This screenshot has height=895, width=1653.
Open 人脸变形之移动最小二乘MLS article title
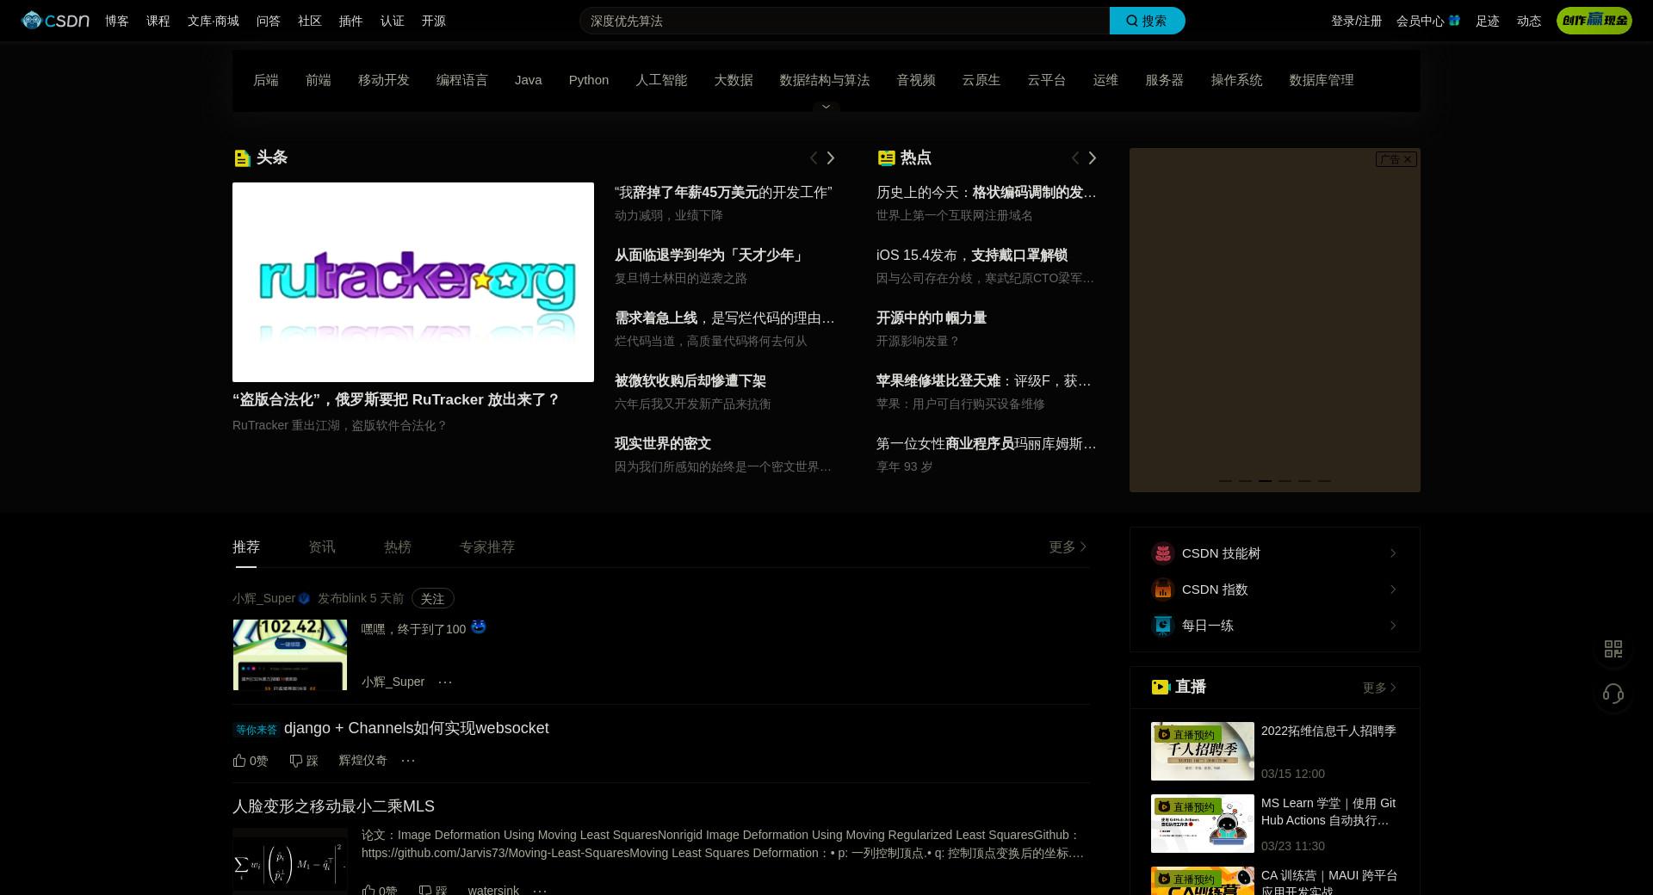pos(333,806)
